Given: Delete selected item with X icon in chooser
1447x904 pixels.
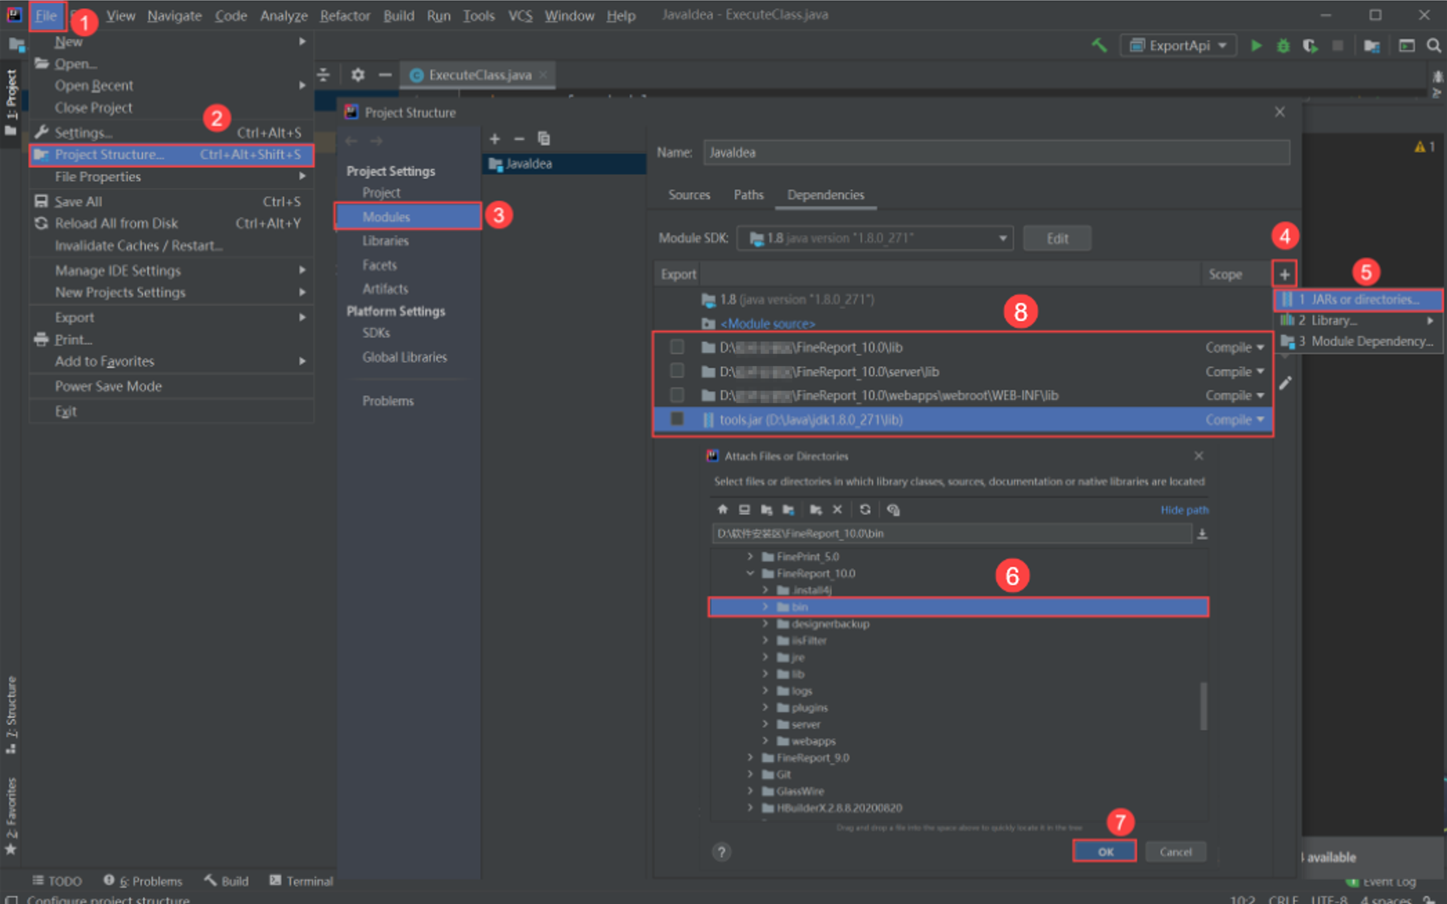Looking at the screenshot, I should pos(837,509).
